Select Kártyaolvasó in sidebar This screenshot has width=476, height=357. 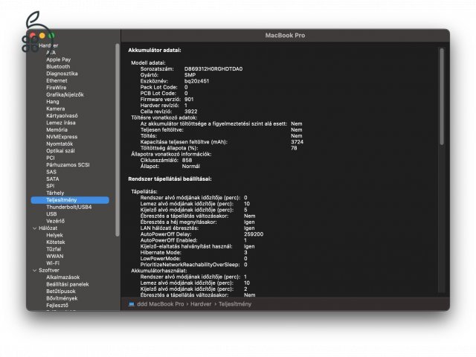[x=62, y=116]
